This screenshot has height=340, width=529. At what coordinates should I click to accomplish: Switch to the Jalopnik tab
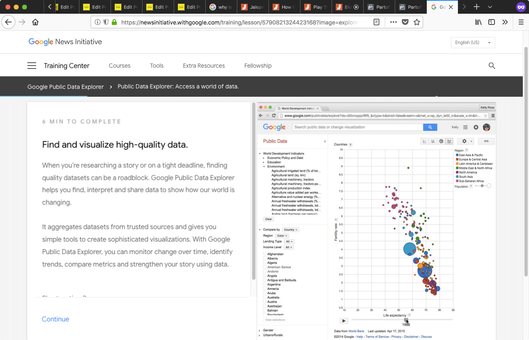[253, 7]
